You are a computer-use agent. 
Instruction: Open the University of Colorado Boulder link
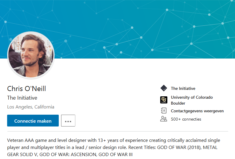tap(192, 100)
